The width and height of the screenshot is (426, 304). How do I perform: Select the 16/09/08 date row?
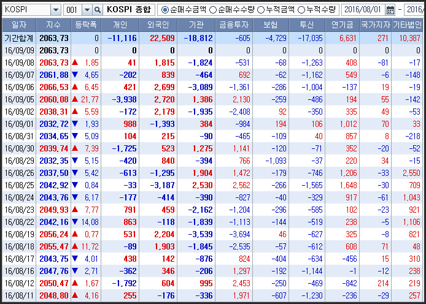[212, 63]
